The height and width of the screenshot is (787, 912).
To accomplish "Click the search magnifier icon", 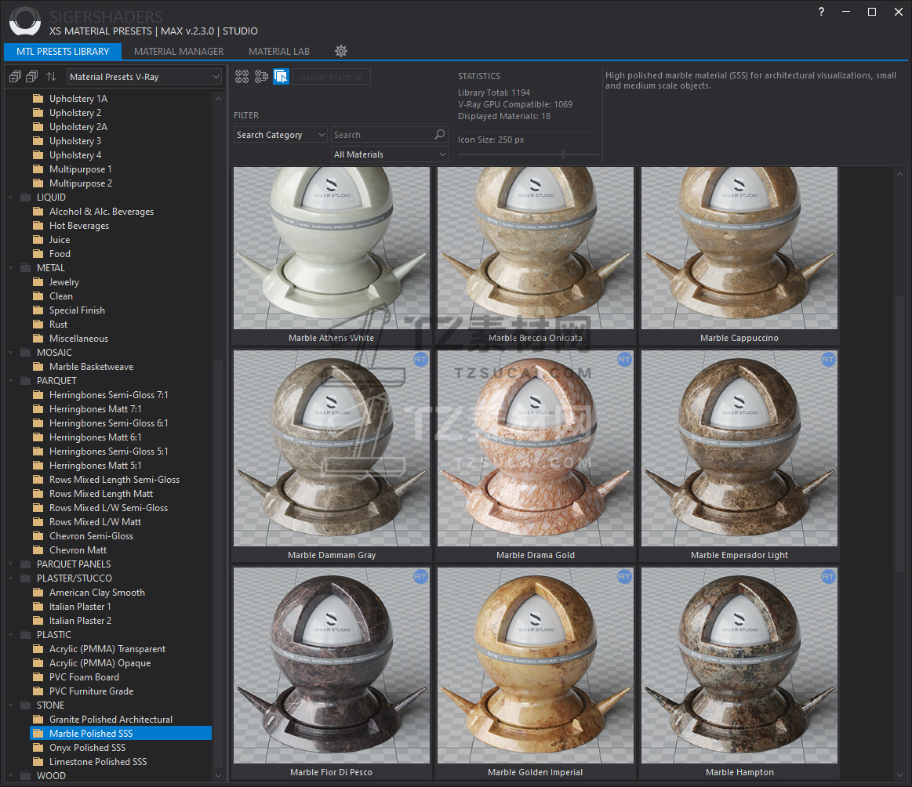I will point(440,134).
